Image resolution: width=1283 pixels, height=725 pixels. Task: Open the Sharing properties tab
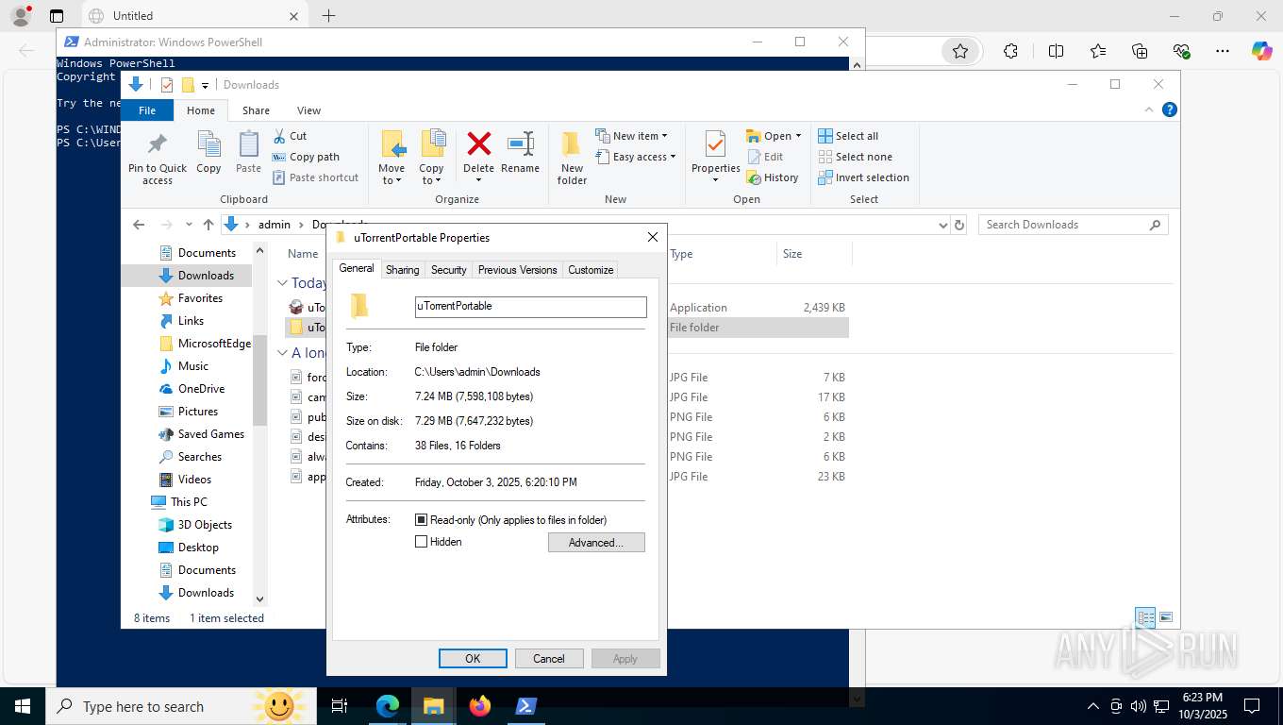403,270
